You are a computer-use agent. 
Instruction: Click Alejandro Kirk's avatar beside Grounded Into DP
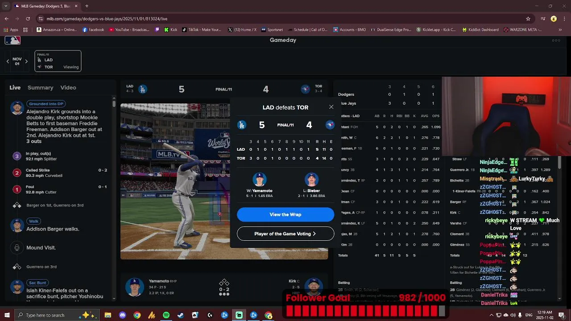coord(17,108)
